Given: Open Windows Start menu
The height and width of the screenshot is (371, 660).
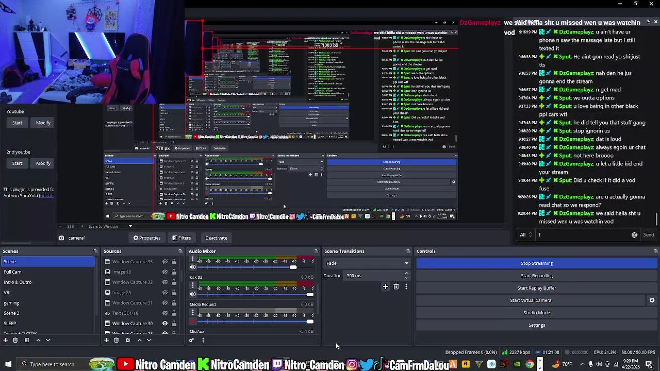Looking at the screenshot, I should tap(8, 364).
